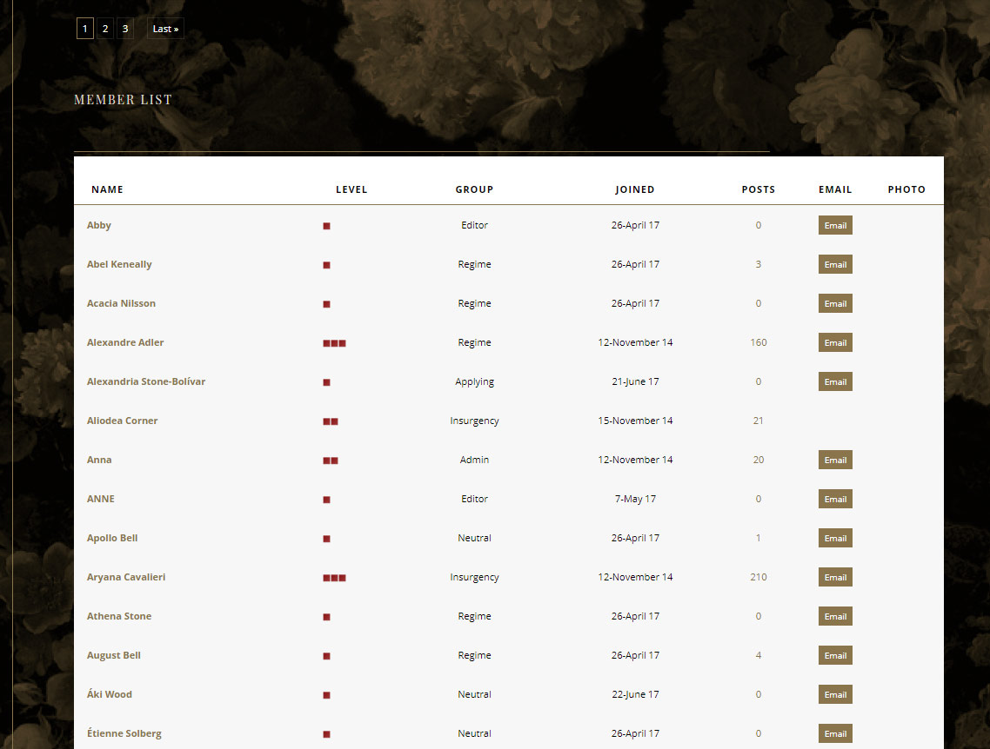This screenshot has height=749, width=990.
Task: Click ANNE's level pip icon
Action: [326, 500]
